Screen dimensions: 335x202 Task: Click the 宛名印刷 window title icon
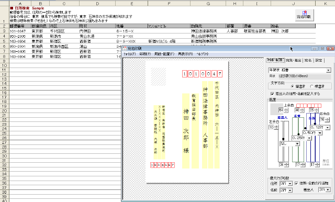125,49
